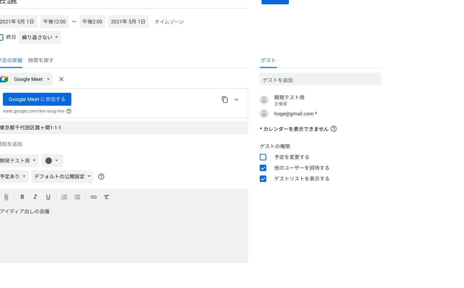Click the タイムゾーン link
This screenshot has height=288, width=464.
click(x=169, y=22)
